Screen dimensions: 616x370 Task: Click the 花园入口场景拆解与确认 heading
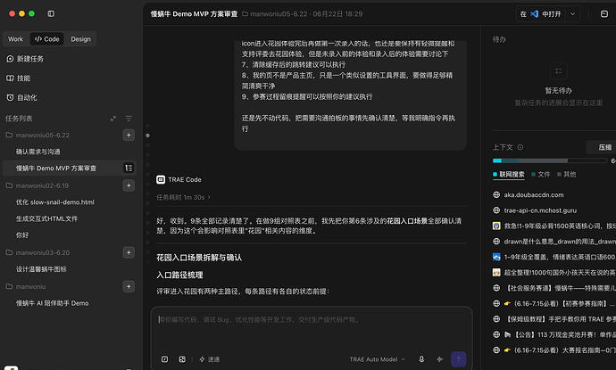(x=199, y=258)
